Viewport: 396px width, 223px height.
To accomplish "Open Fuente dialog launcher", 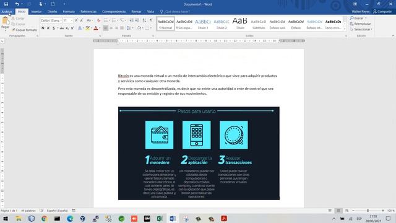I will point(100,36).
